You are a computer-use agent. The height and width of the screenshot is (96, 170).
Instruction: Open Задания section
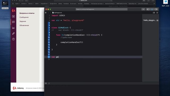23,21
